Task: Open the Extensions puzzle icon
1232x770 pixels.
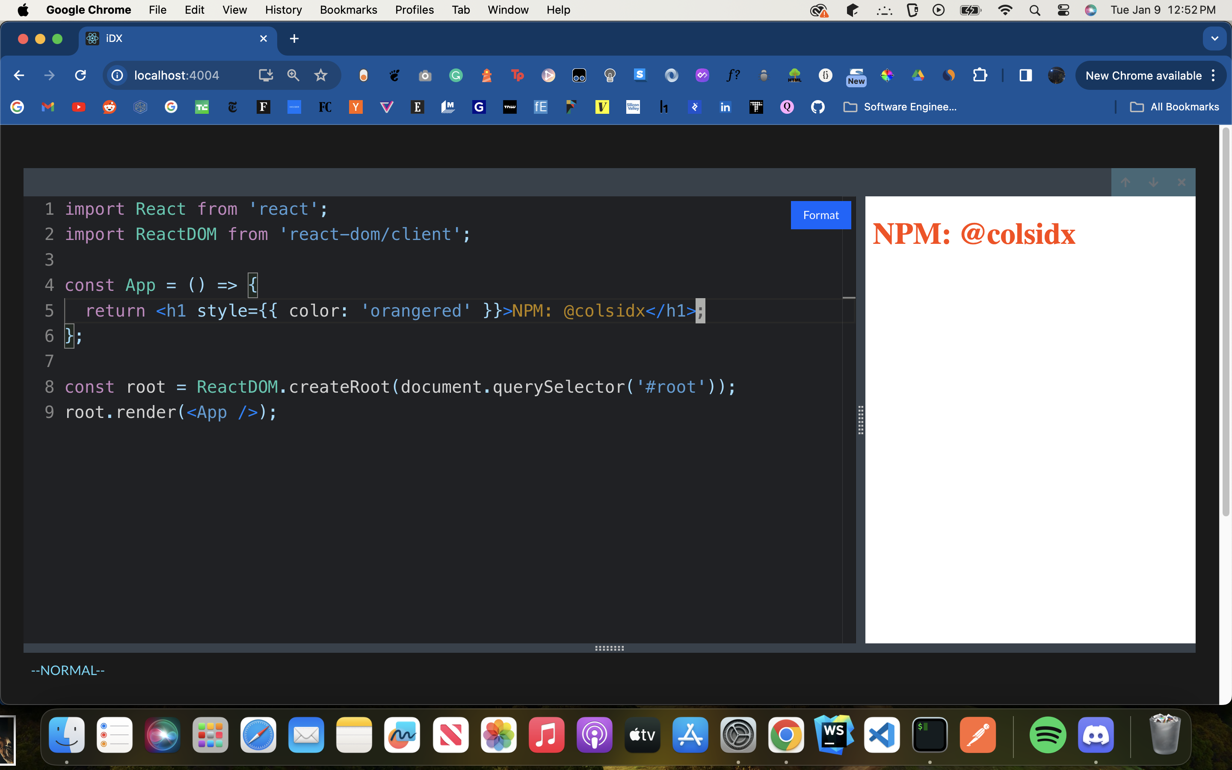Action: pyautogui.click(x=980, y=75)
